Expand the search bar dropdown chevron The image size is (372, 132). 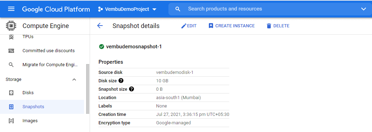click(364, 9)
